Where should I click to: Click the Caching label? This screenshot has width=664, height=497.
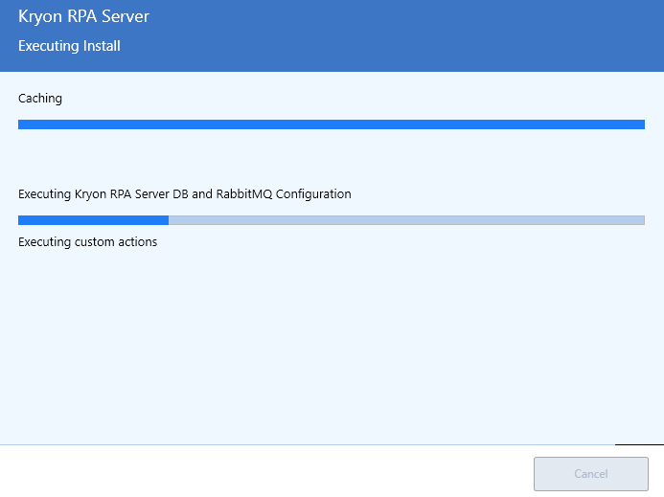40,99
